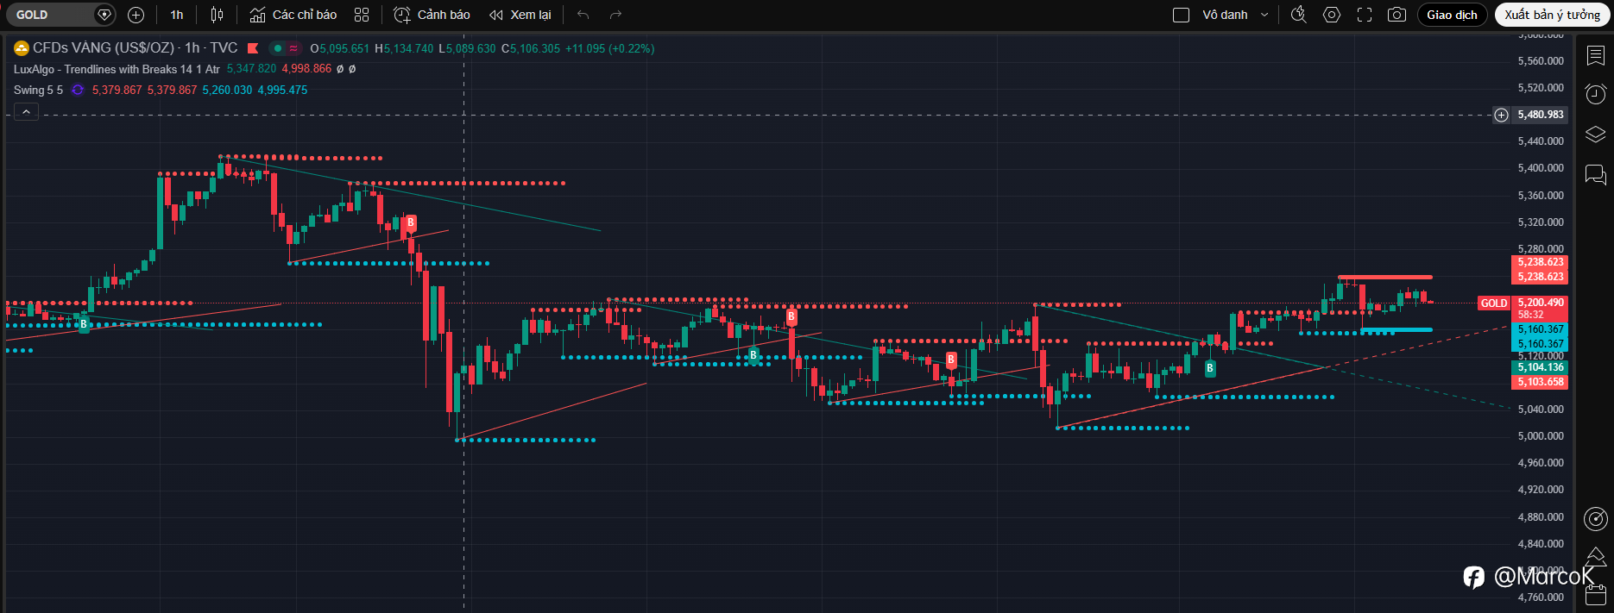
Task: Click the 5,560.000 price scale value
Action: (1541, 61)
